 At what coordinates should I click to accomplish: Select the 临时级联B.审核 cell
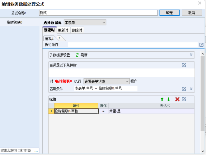[76, 111]
